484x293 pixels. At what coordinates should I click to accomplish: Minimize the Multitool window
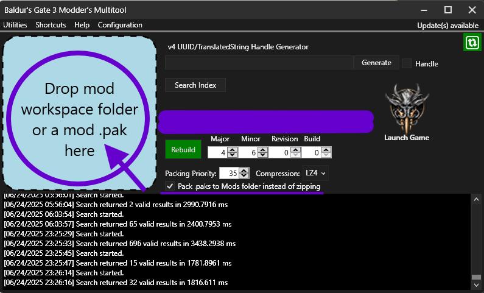424,10
